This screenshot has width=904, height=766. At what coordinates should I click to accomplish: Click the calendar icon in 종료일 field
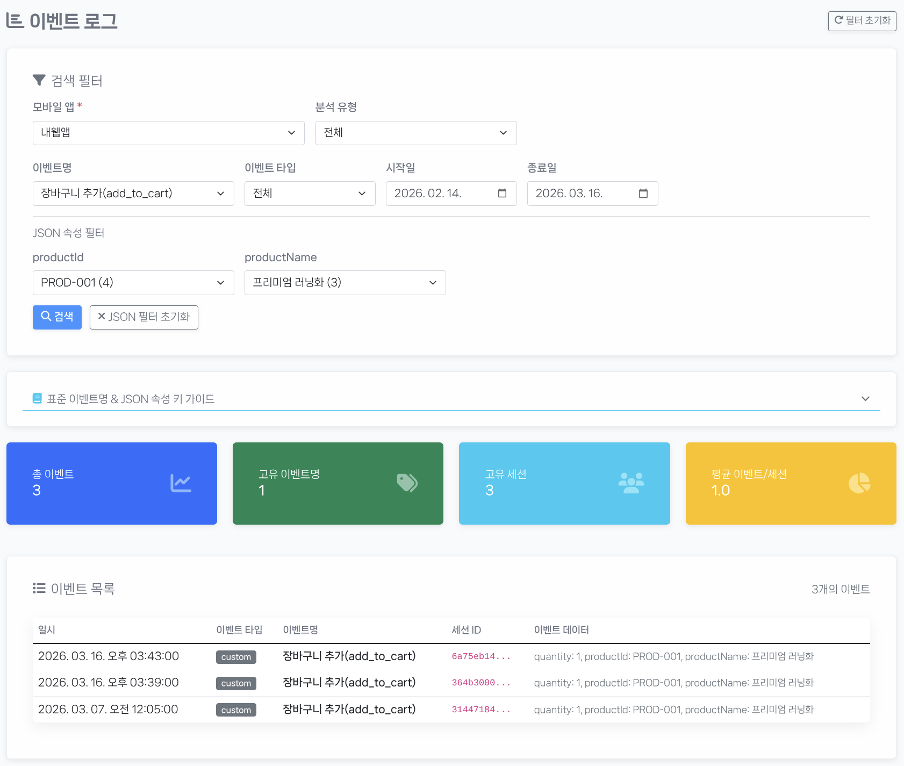(x=643, y=194)
